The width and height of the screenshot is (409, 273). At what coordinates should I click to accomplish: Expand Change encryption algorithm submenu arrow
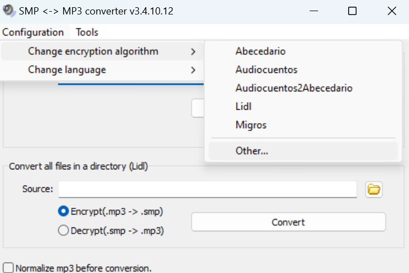pyautogui.click(x=193, y=52)
